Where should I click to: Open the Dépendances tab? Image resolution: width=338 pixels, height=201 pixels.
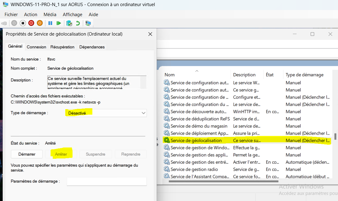pos(92,47)
